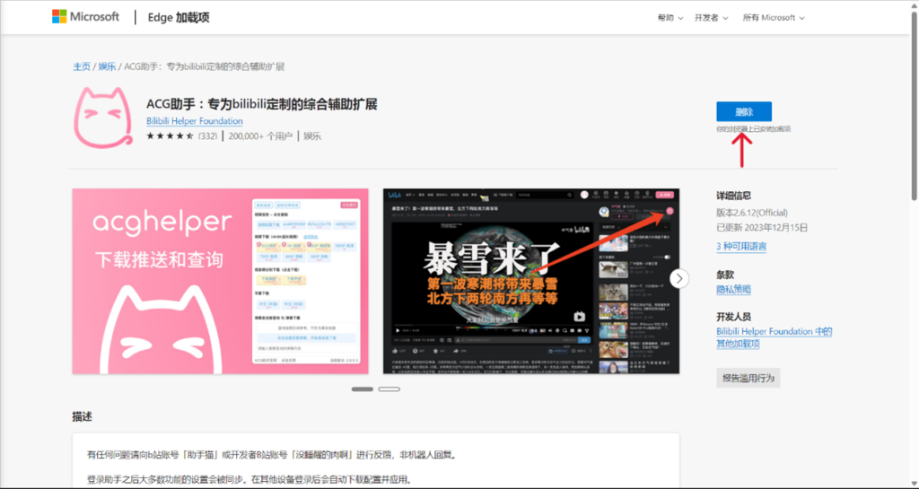Click the star rating icons

click(x=170, y=135)
